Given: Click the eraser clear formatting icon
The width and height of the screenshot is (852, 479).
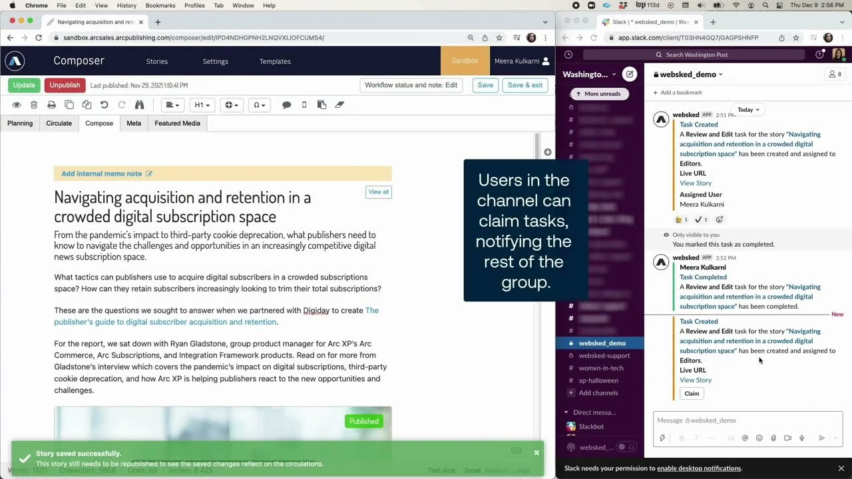Looking at the screenshot, I should coord(339,105).
